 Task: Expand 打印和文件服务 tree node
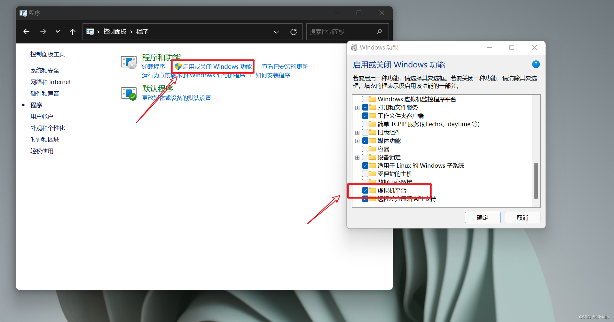pos(358,108)
